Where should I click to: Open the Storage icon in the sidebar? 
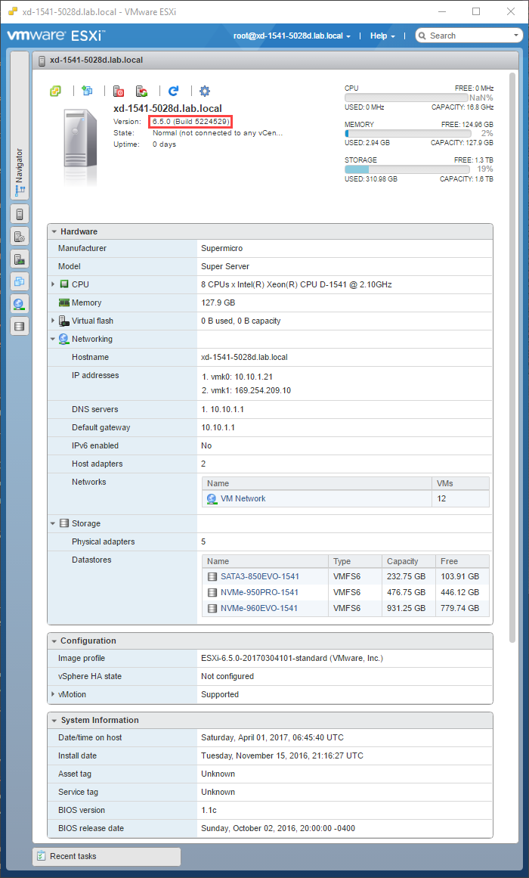click(20, 326)
